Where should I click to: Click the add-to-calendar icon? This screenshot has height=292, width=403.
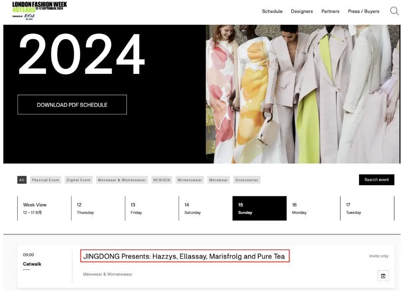point(383,276)
